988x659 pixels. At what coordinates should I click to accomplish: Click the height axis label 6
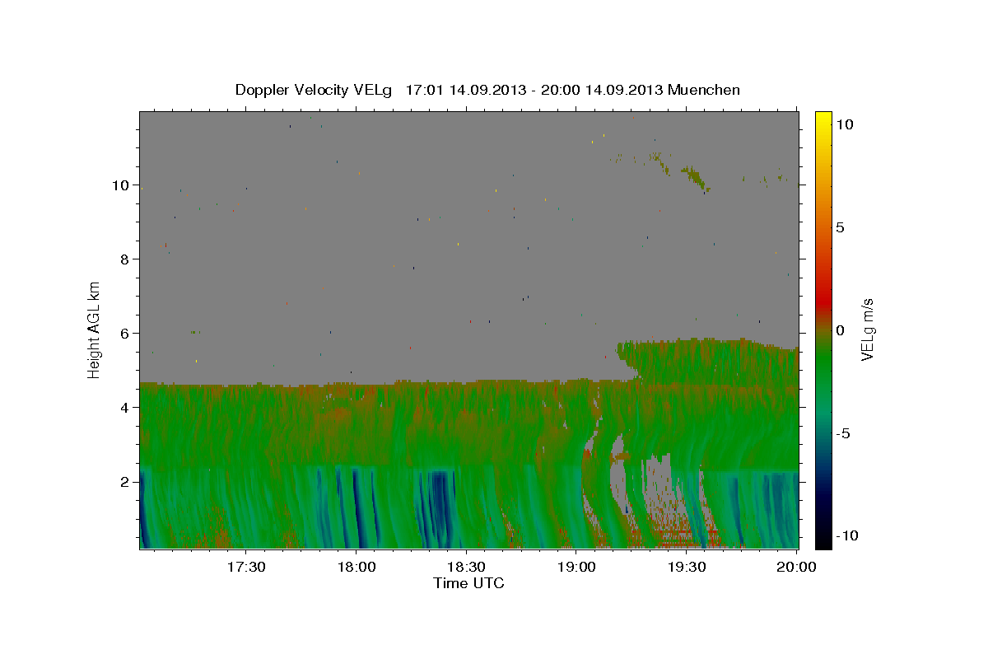[x=124, y=334]
